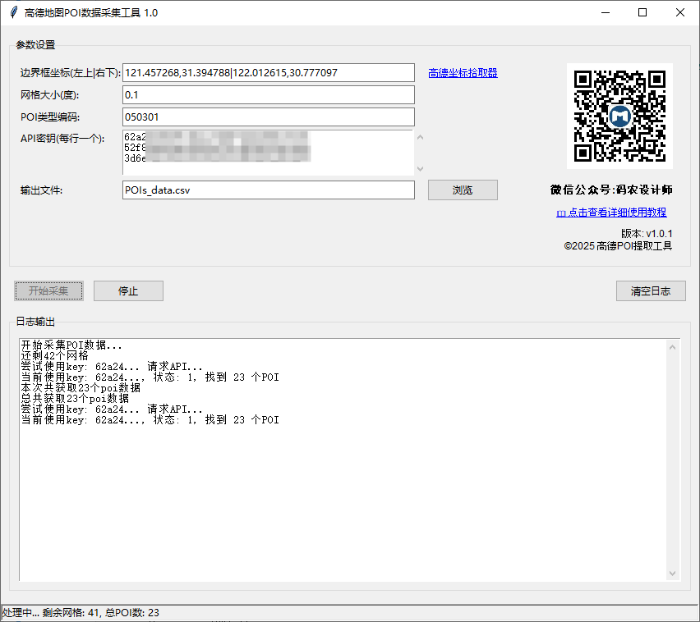
Task: Maximize the application window
Action: point(642,13)
